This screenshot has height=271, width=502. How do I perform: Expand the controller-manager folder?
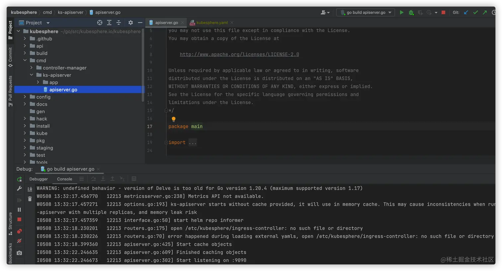point(32,68)
